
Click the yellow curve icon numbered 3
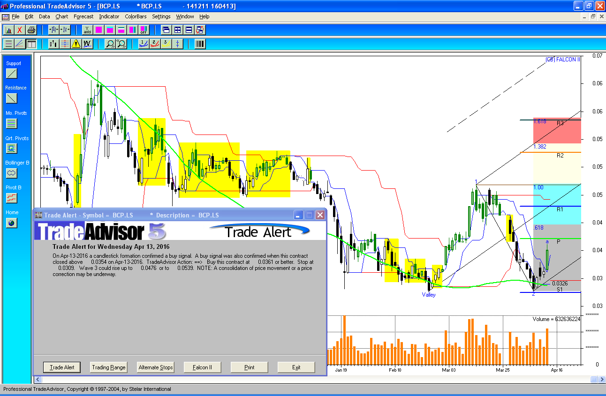pos(166,44)
